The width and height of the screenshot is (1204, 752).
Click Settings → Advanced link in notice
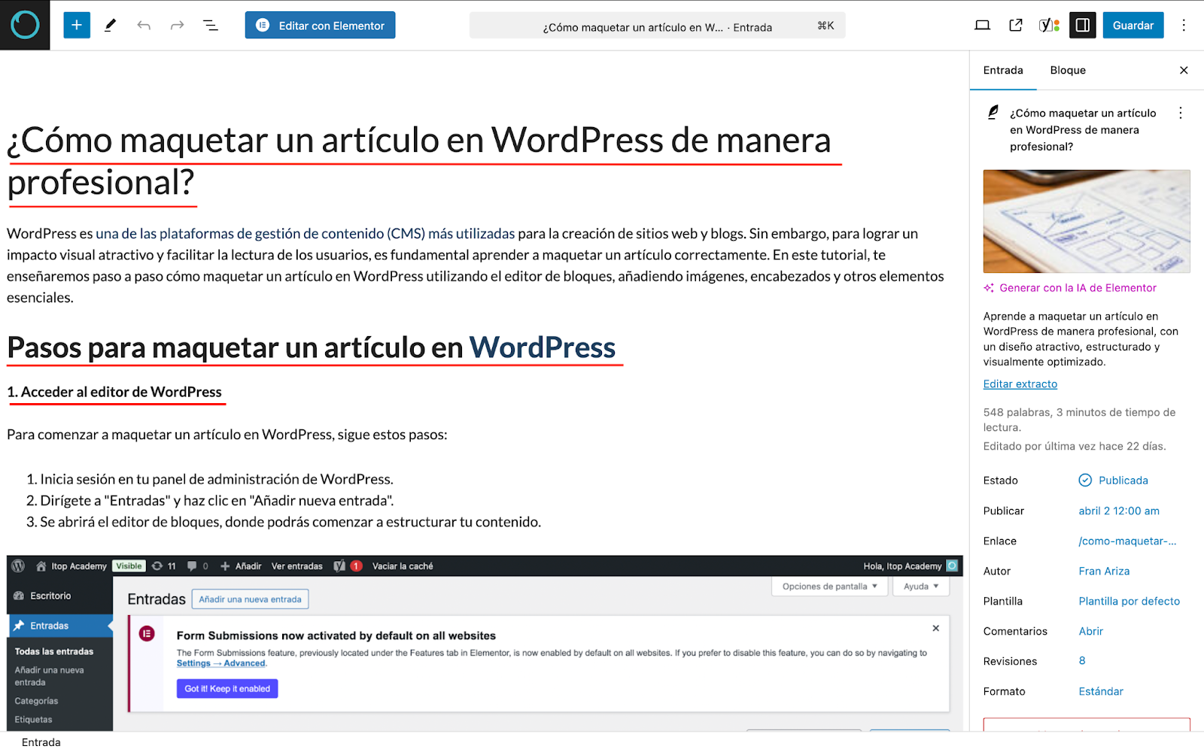(x=221, y=663)
